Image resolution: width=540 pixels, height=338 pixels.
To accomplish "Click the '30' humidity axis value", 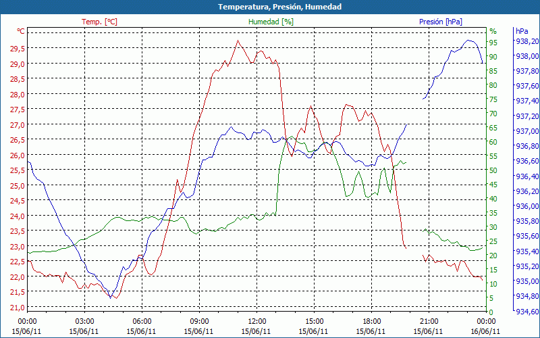I will pos(493,227).
